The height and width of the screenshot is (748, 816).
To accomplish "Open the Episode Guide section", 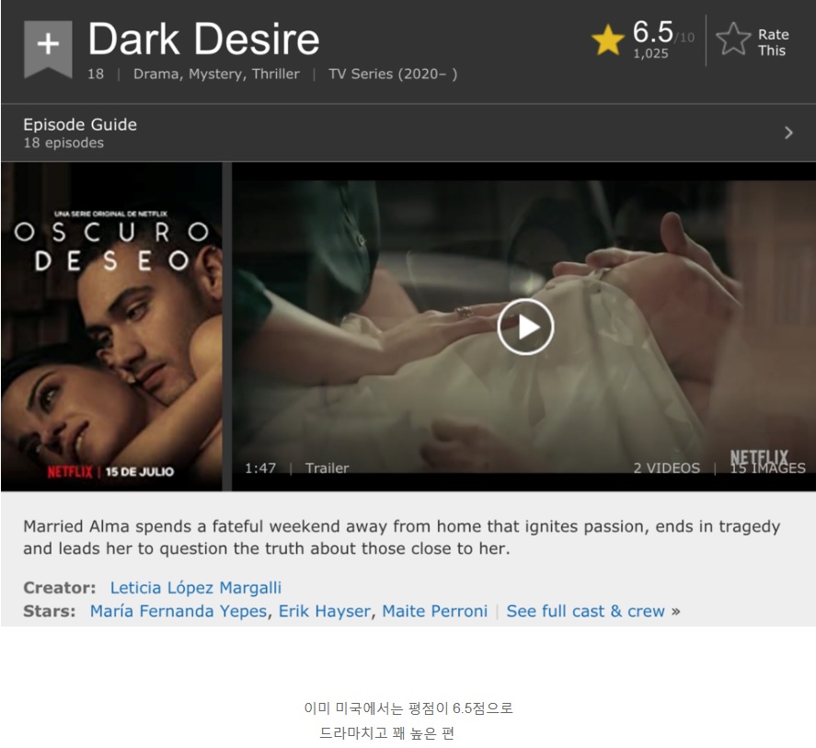I will point(80,124).
